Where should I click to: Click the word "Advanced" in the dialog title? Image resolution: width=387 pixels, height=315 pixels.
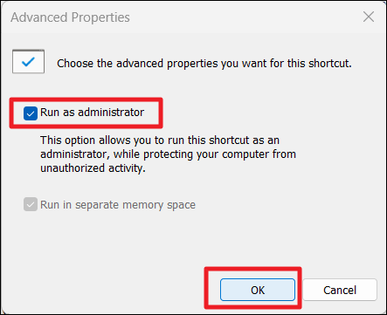click(39, 17)
